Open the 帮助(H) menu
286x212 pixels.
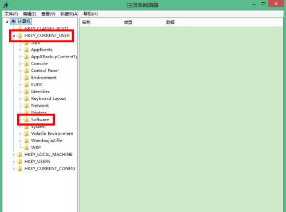(x=90, y=14)
